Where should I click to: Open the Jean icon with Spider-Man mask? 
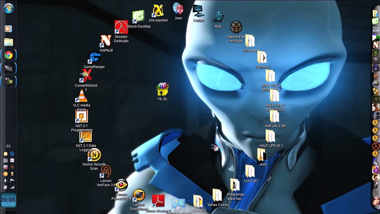pos(178,9)
